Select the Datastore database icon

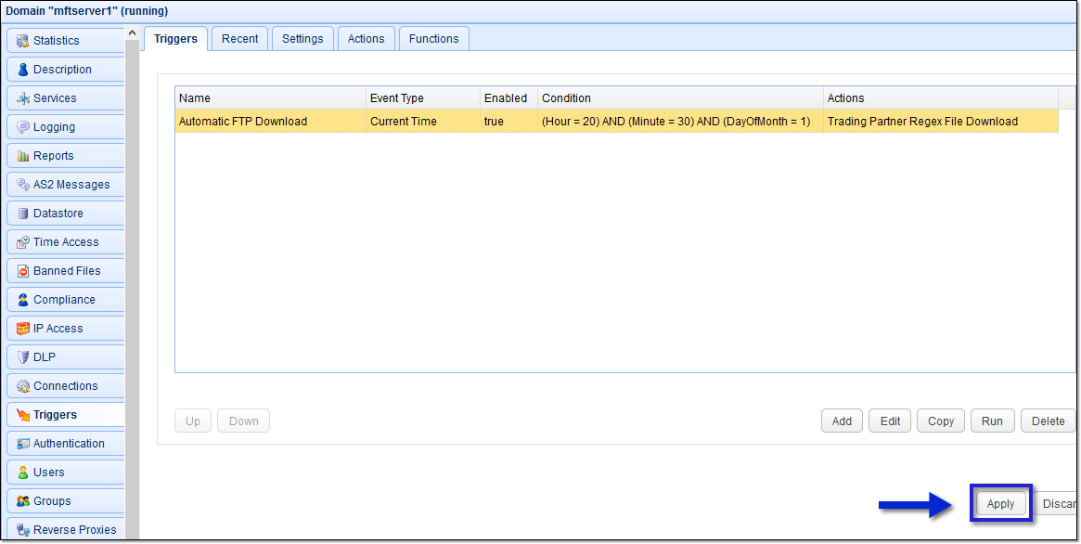tap(23, 214)
